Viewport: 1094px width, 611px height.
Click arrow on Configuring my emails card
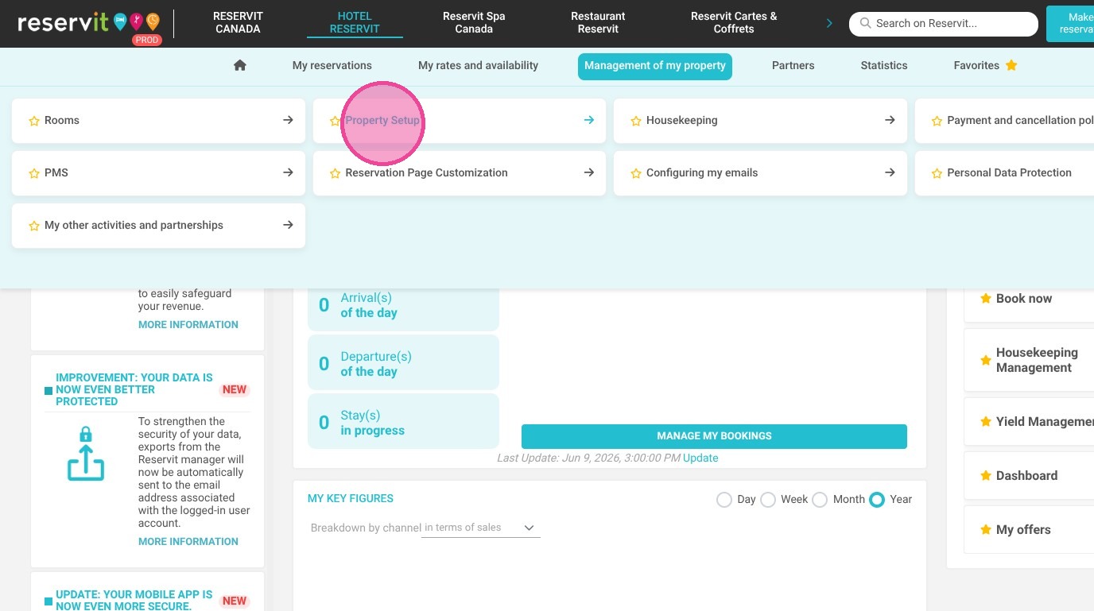click(x=890, y=172)
